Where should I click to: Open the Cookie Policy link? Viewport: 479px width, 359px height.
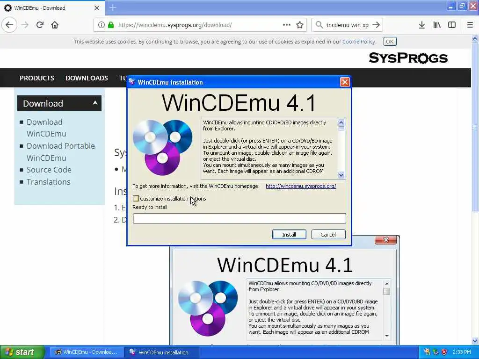click(x=358, y=42)
